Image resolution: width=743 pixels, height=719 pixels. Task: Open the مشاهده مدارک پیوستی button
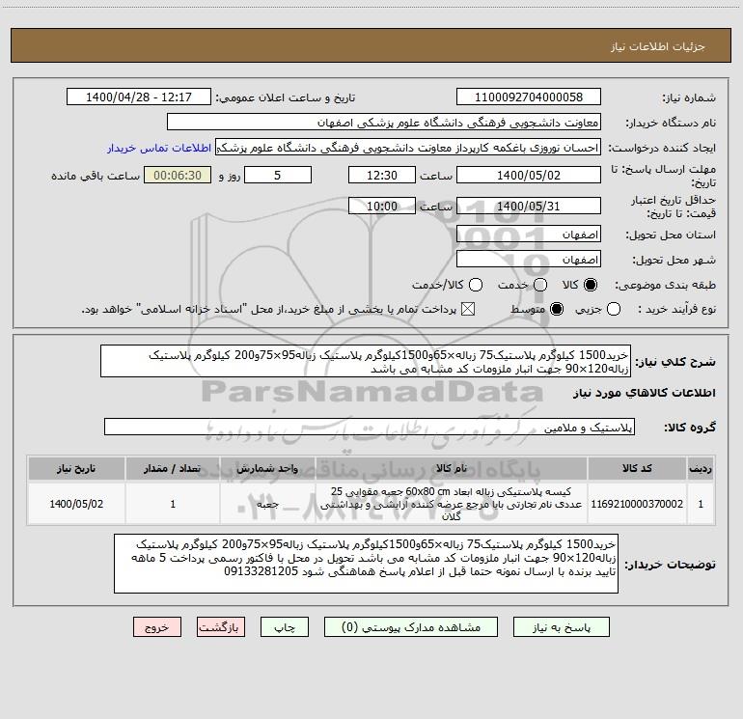coord(411,627)
